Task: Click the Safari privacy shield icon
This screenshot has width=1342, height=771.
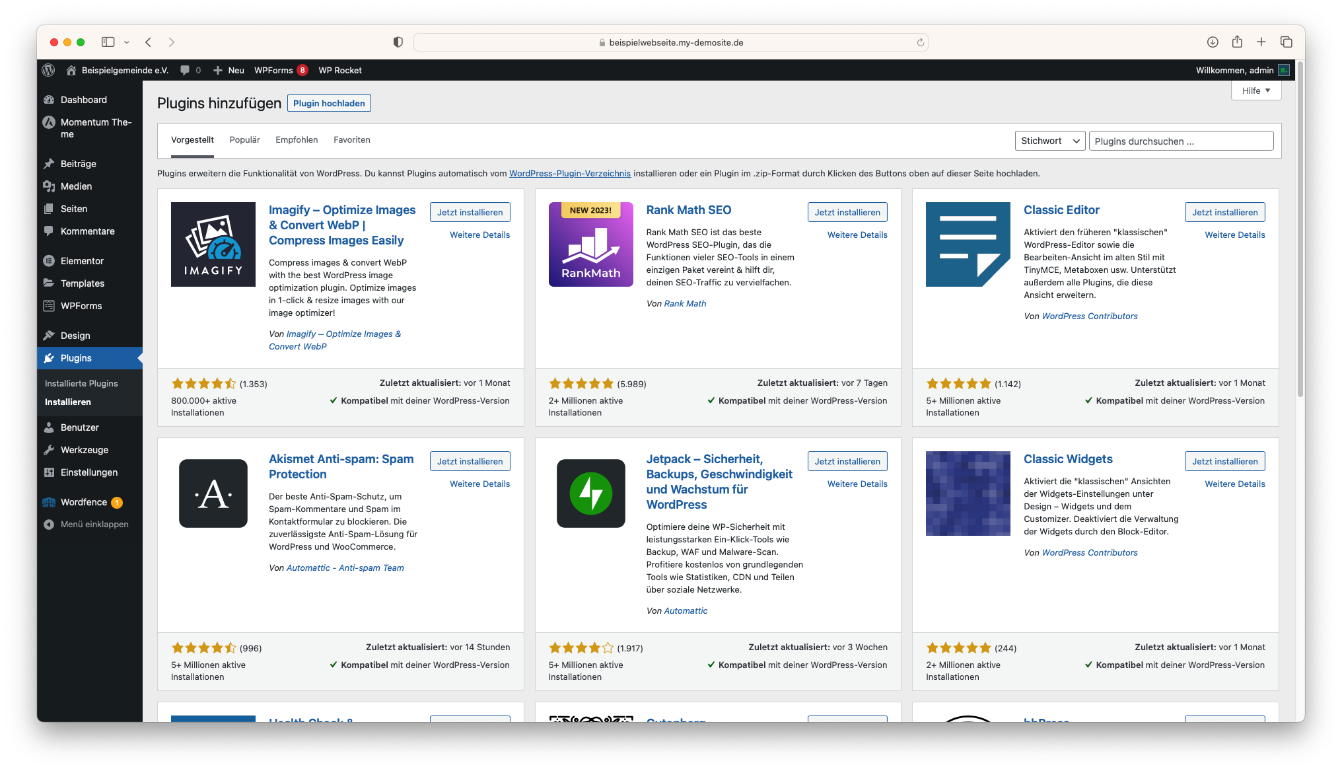Action: point(398,42)
